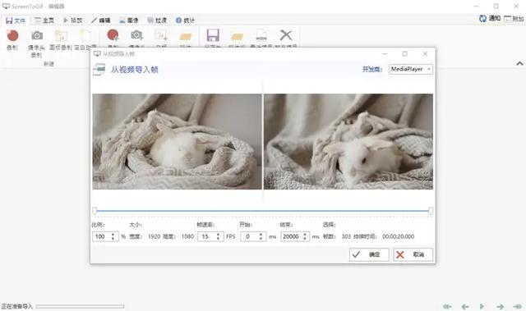Click the discard project X icon
526x311 pixels.
[x=286, y=36]
